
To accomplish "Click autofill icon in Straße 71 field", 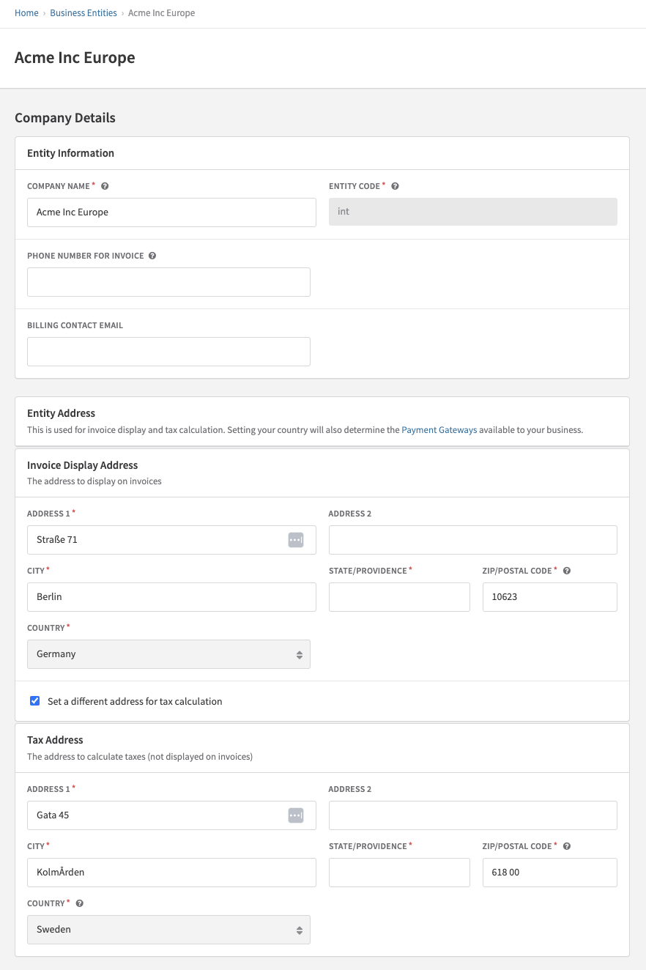I will pos(295,540).
